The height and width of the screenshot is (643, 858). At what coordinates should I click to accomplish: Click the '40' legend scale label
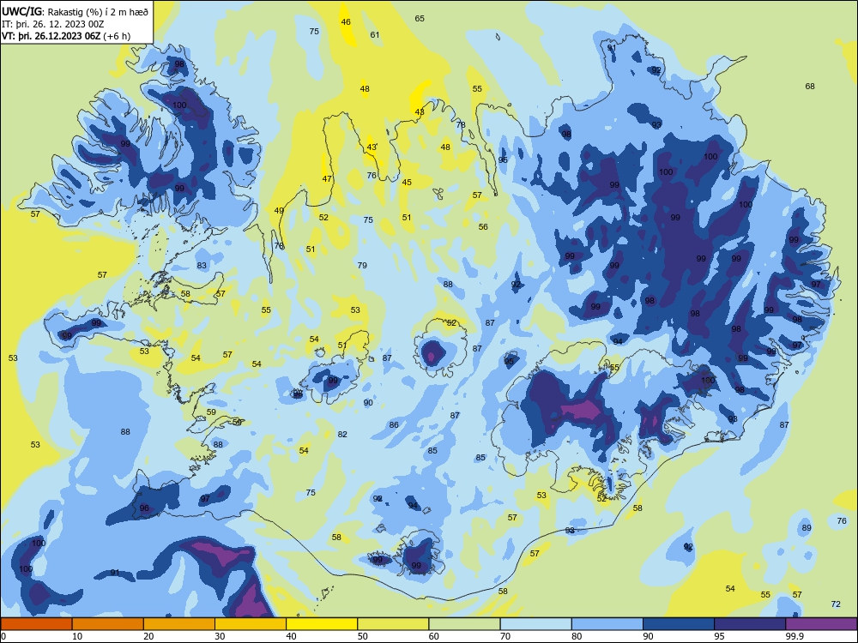pyautogui.click(x=291, y=636)
